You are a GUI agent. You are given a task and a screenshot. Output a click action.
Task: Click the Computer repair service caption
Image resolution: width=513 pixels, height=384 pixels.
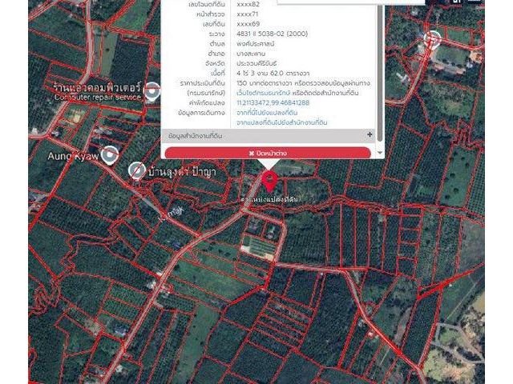click(x=98, y=97)
